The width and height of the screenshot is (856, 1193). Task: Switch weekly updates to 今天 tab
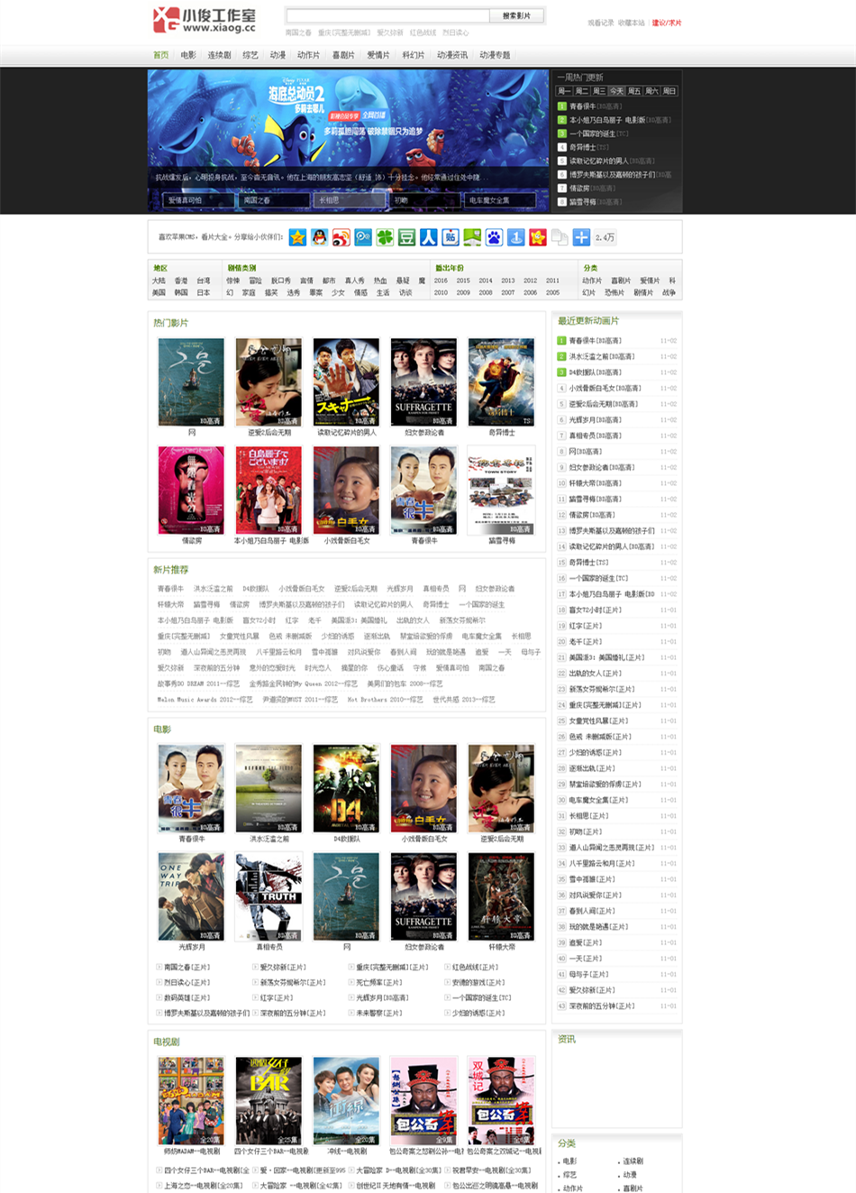click(616, 91)
